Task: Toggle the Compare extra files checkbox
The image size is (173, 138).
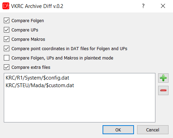Action: pyautogui.click(x=7, y=67)
